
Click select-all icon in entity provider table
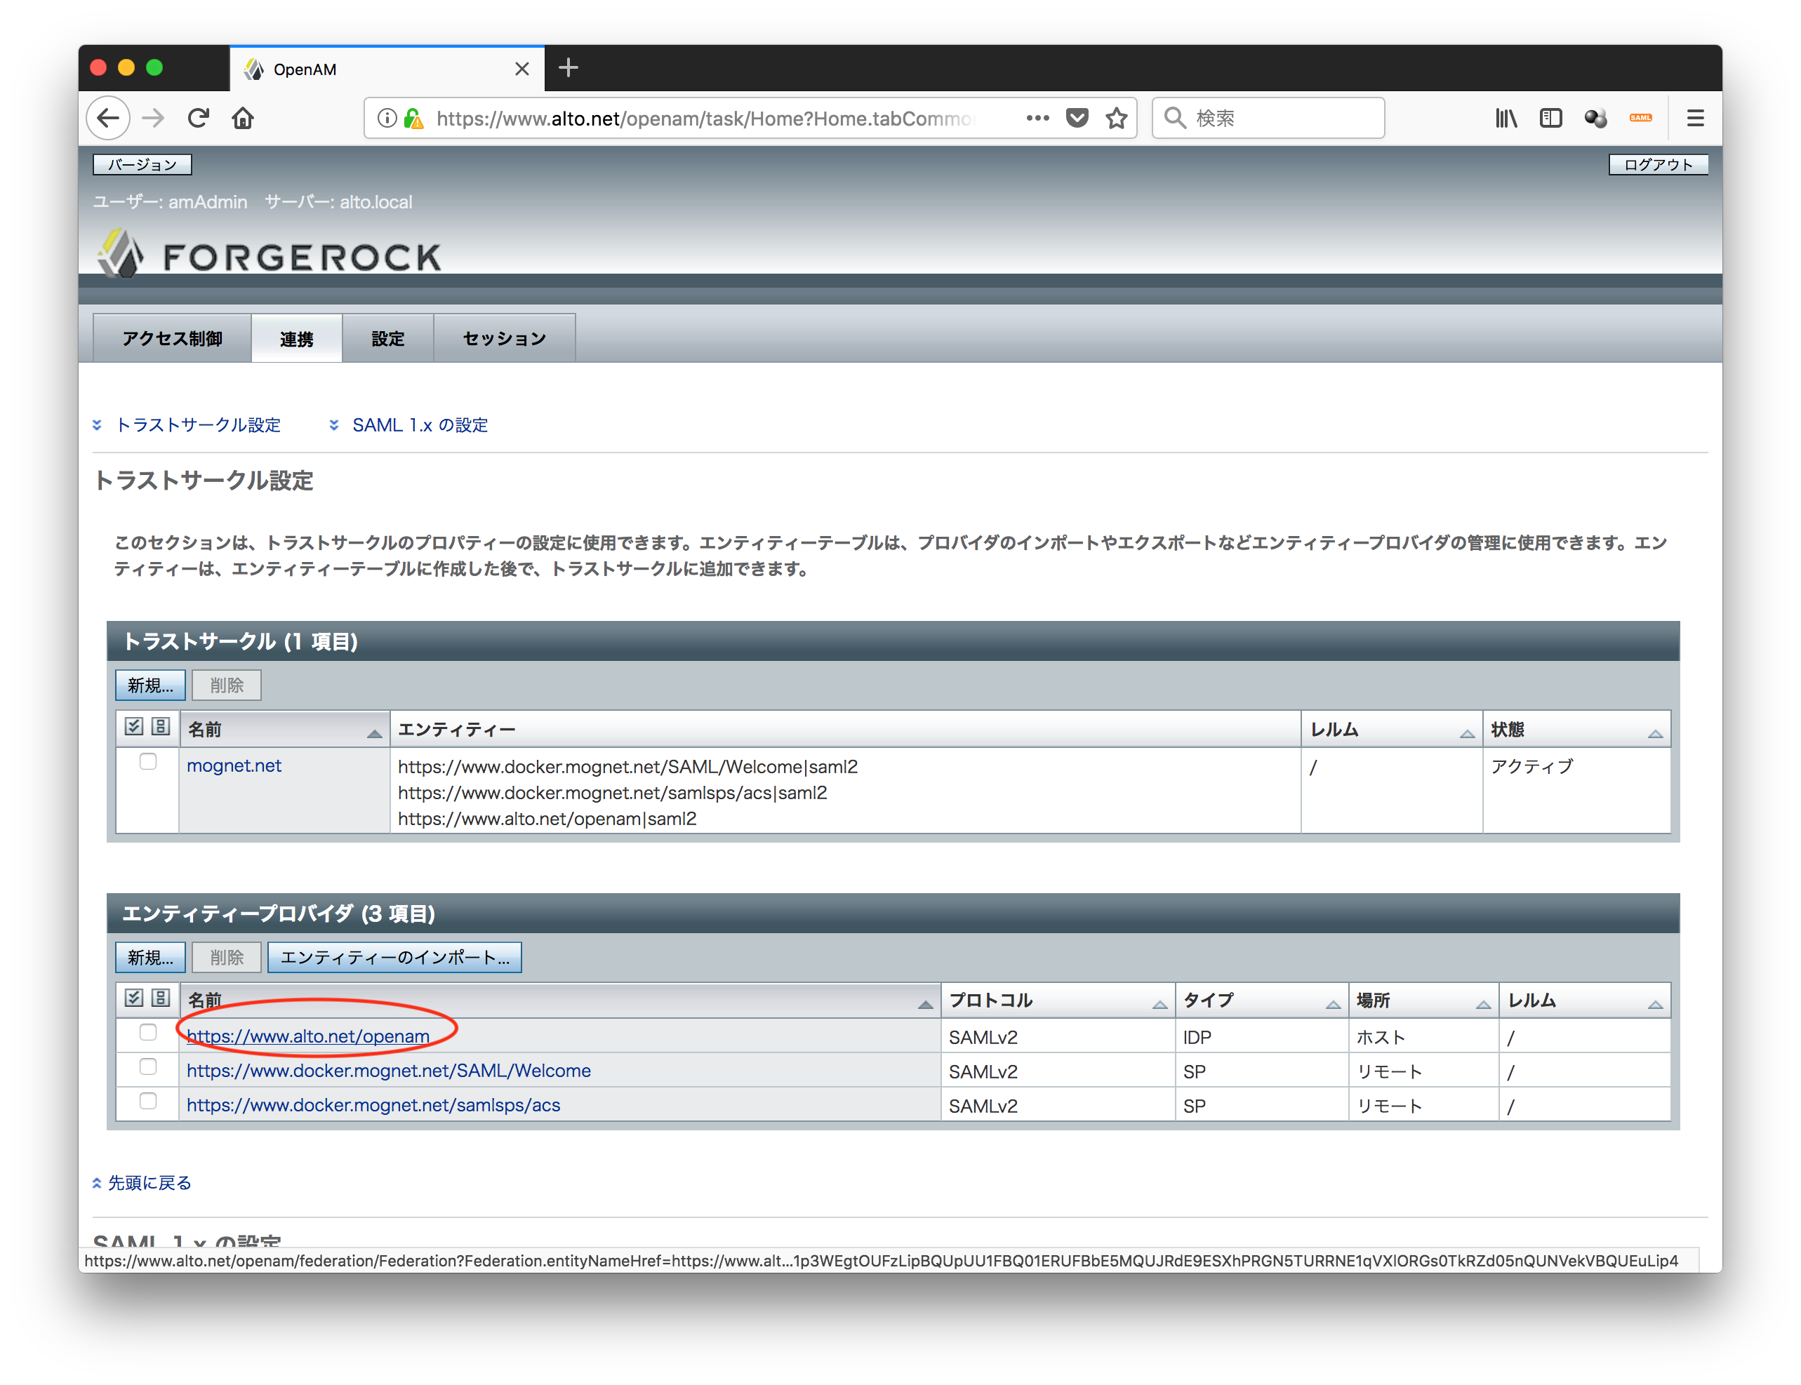pos(133,998)
